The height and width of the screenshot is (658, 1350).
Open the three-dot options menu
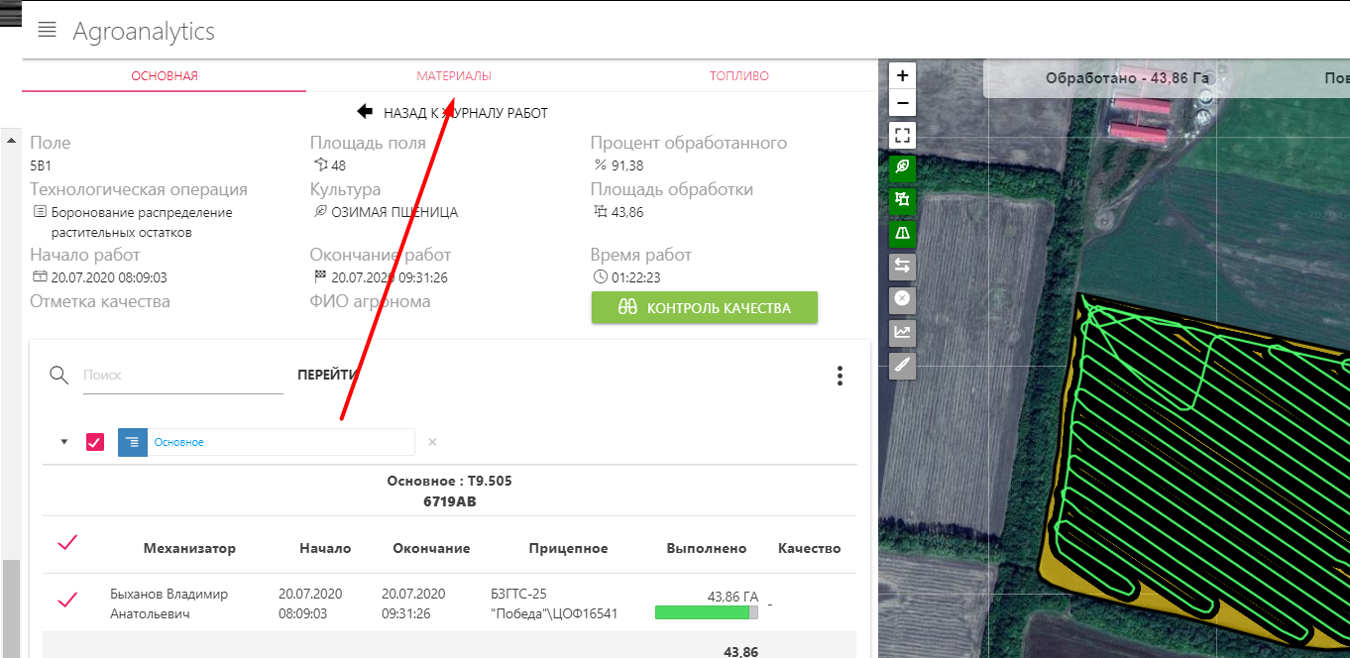[840, 376]
